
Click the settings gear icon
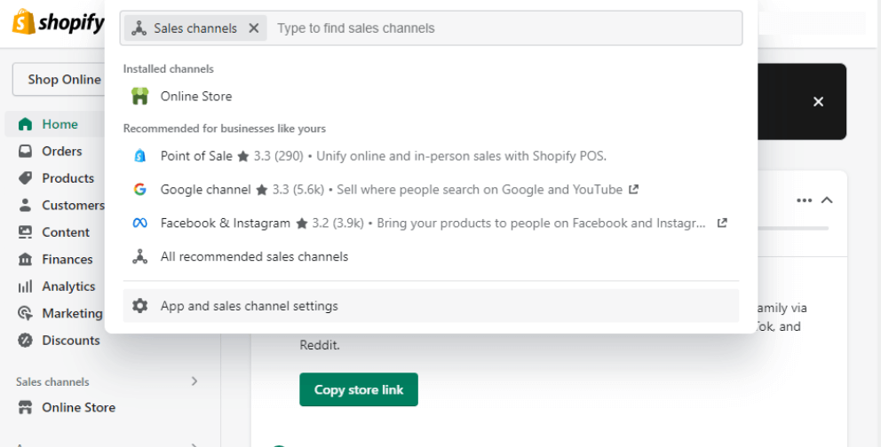pyautogui.click(x=140, y=306)
